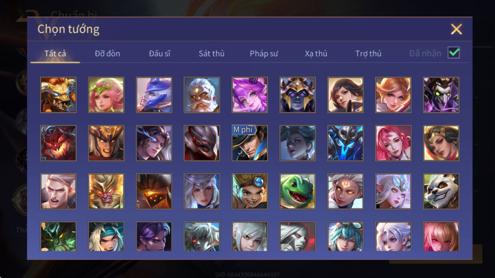Pick the plague-doctor masked hero with green eyes
495x278 pixels.
pos(441,95)
